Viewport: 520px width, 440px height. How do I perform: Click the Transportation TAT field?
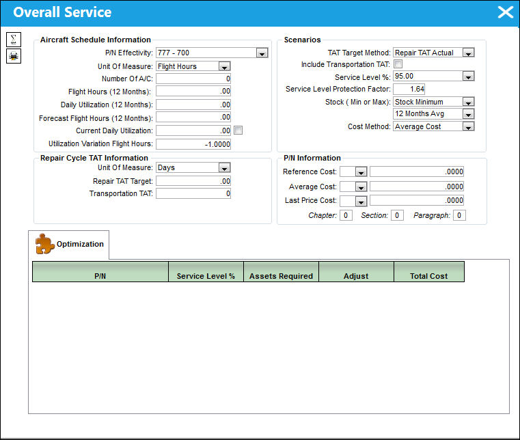coord(193,193)
